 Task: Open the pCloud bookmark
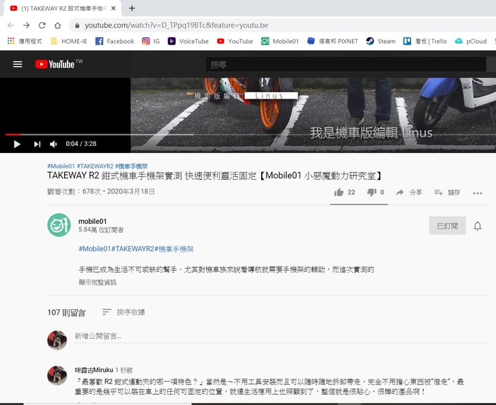pos(471,41)
